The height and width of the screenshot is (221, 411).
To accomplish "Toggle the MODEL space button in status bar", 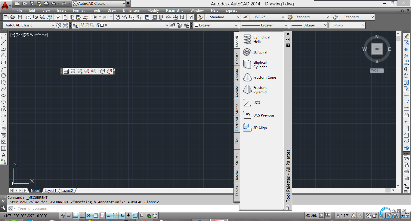I will click(311, 215).
